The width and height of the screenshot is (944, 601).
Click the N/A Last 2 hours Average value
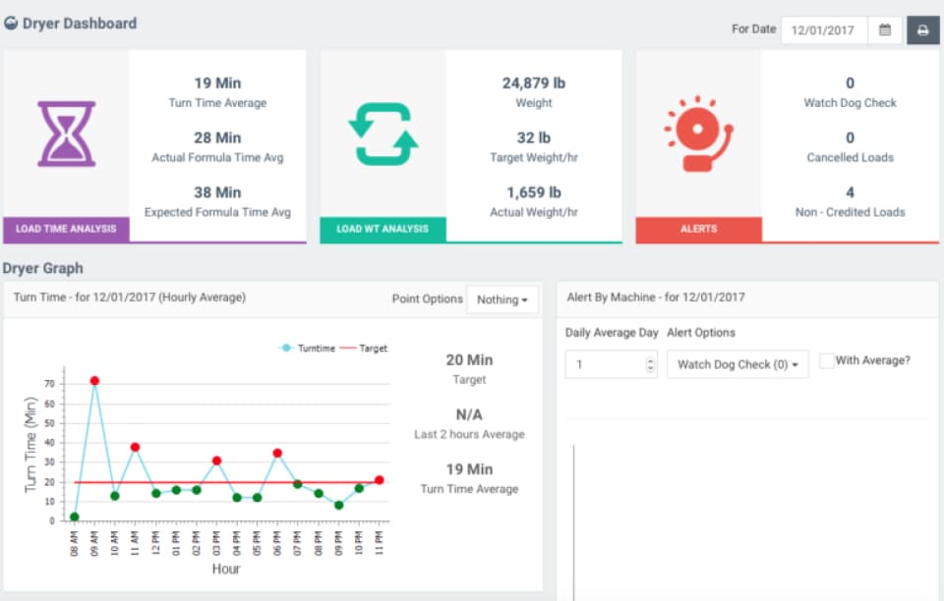(x=469, y=414)
